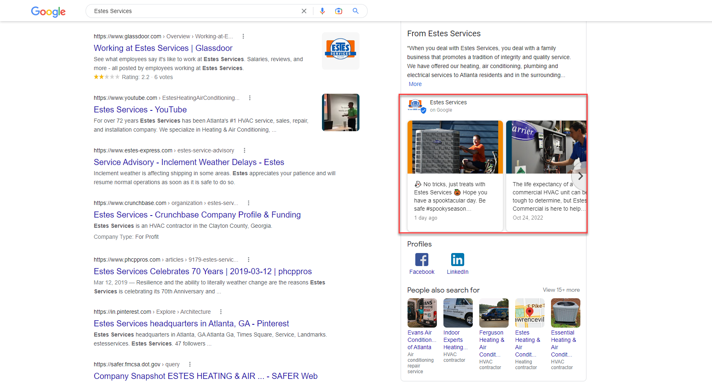
Task: Open 'Working at Estes Services | Glassdoor' link
Action: tap(163, 48)
